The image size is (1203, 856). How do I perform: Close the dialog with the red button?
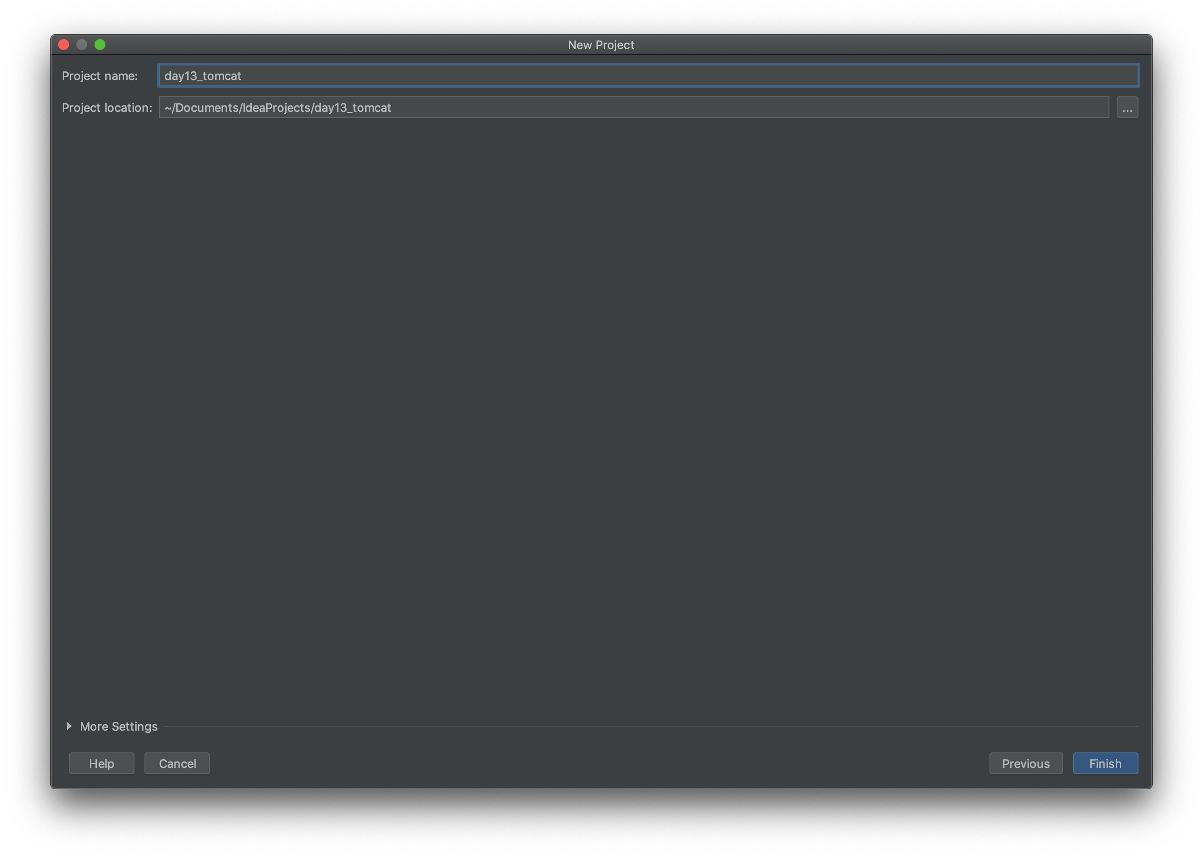point(64,45)
